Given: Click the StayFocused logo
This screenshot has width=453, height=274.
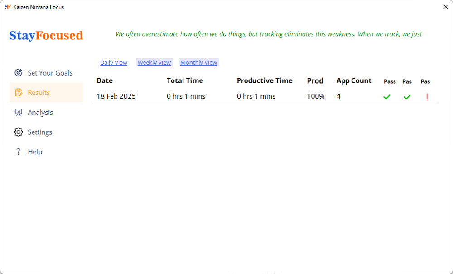Looking at the screenshot, I should click(x=46, y=35).
